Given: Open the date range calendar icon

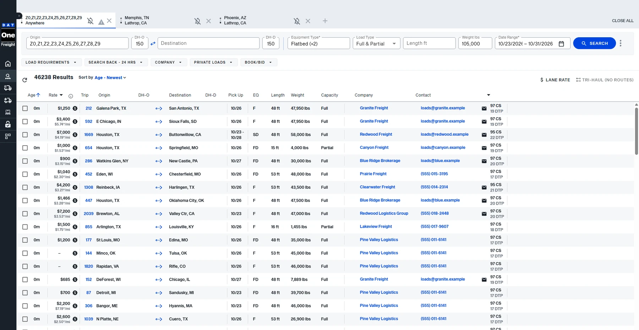Looking at the screenshot, I should (561, 44).
